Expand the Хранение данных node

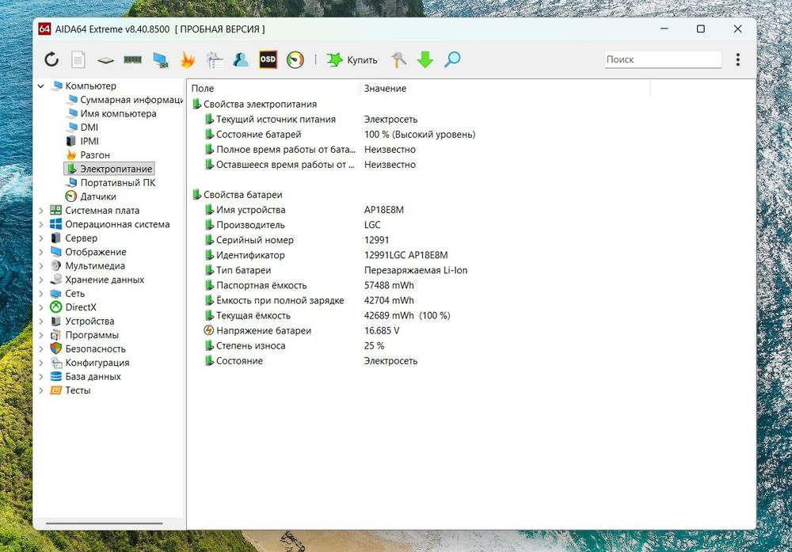[41, 280]
